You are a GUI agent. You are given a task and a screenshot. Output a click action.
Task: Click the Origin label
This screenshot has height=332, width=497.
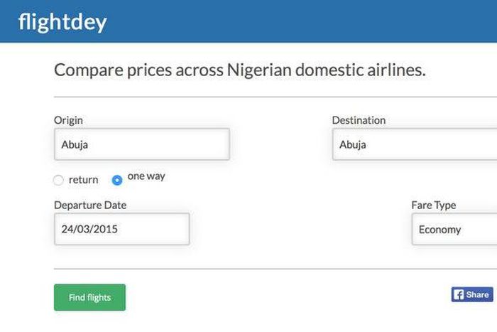pos(68,120)
